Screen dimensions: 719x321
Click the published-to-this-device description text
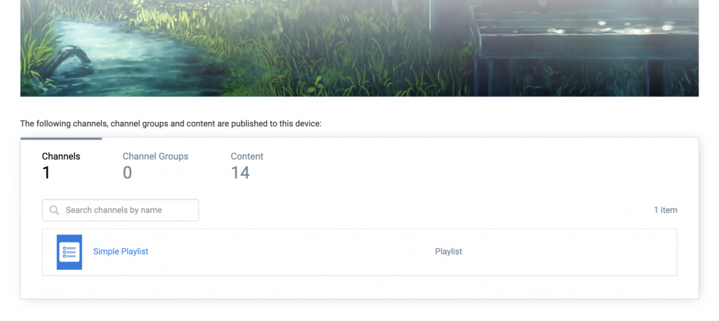tap(171, 123)
